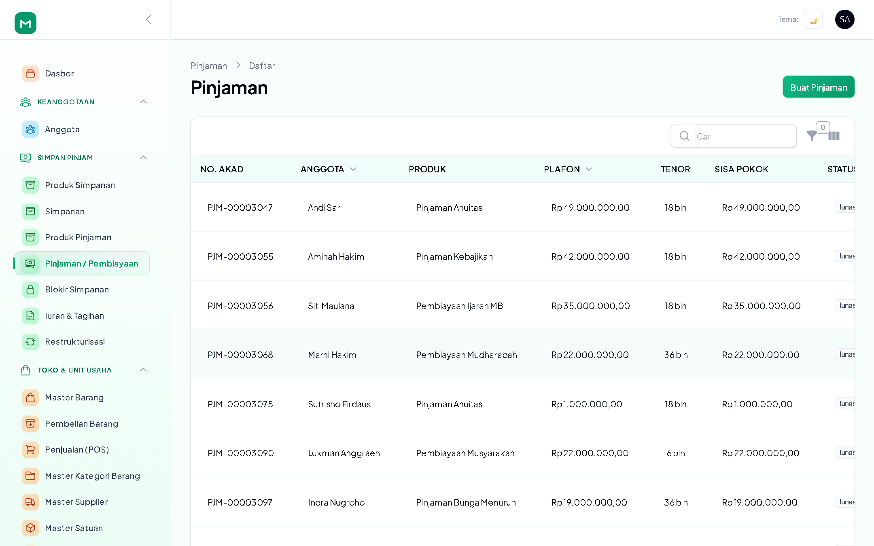Click the green M app logo

(x=25, y=23)
